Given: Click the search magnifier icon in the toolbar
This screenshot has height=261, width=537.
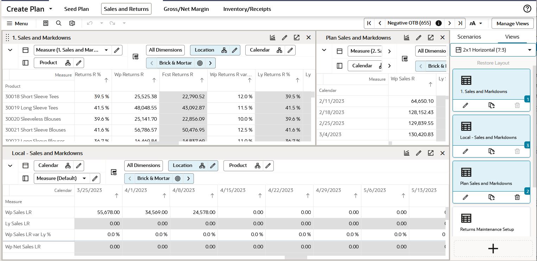Looking at the screenshot, I should pyautogui.click(x=59, y=23).
